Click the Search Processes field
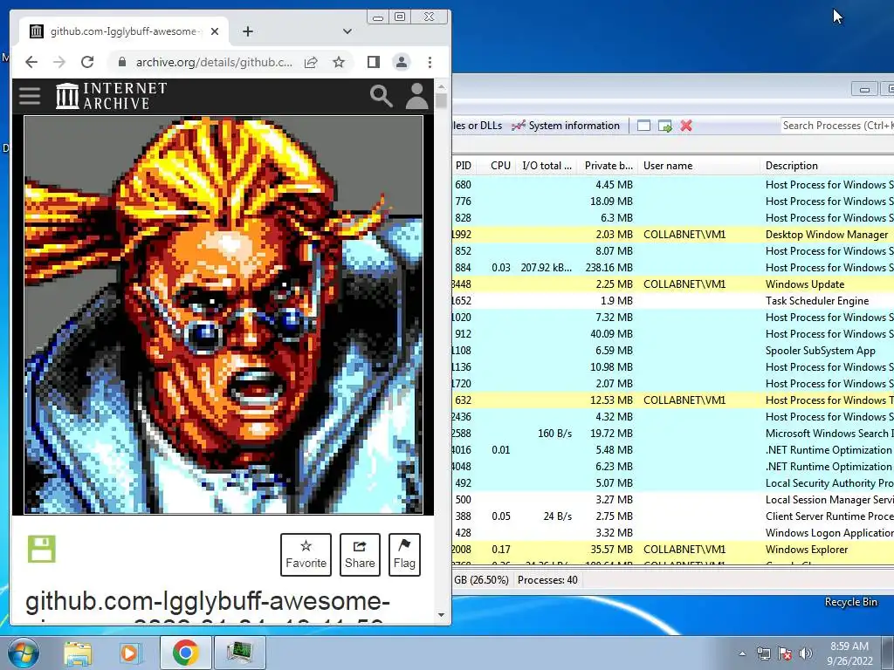The width and height of the screenshot is (894, 670). coord(837,126)
